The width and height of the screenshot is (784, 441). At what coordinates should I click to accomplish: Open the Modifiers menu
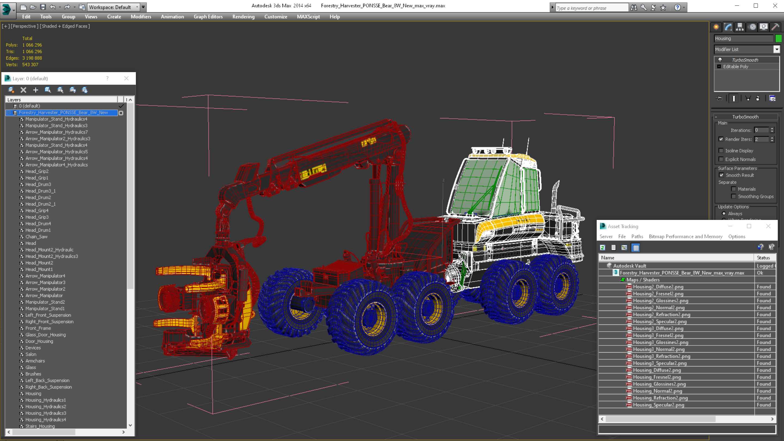[141, 17]
